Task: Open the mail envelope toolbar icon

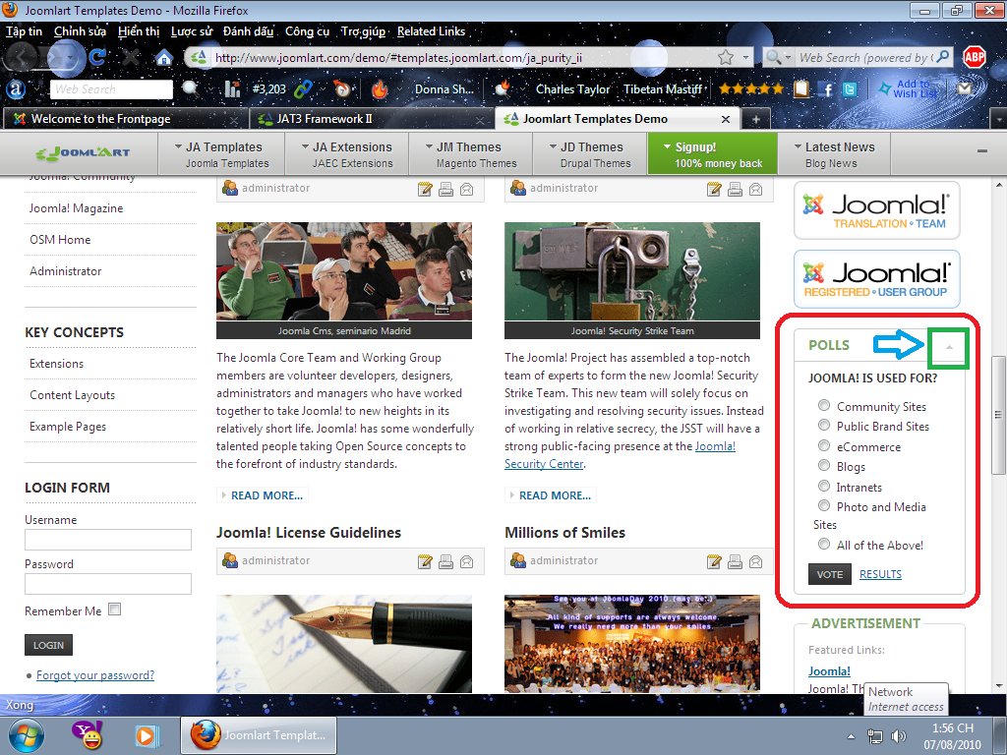Action: coord(965,88)
